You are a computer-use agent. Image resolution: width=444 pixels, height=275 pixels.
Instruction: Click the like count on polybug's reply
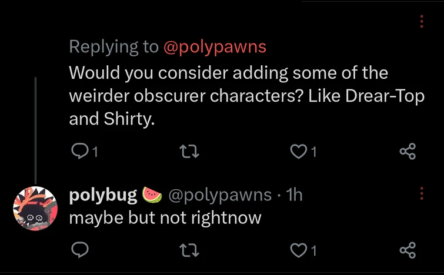point(313,251)
